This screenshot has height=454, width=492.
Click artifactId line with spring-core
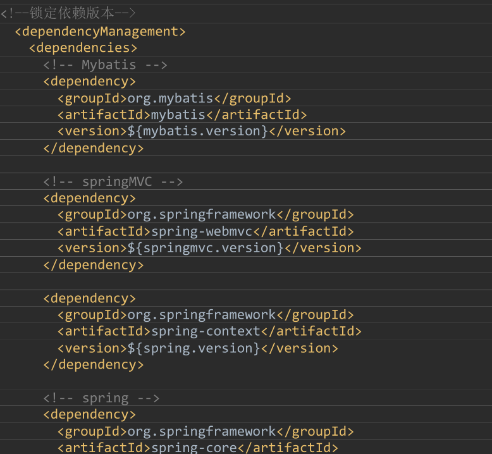[198, 448]
